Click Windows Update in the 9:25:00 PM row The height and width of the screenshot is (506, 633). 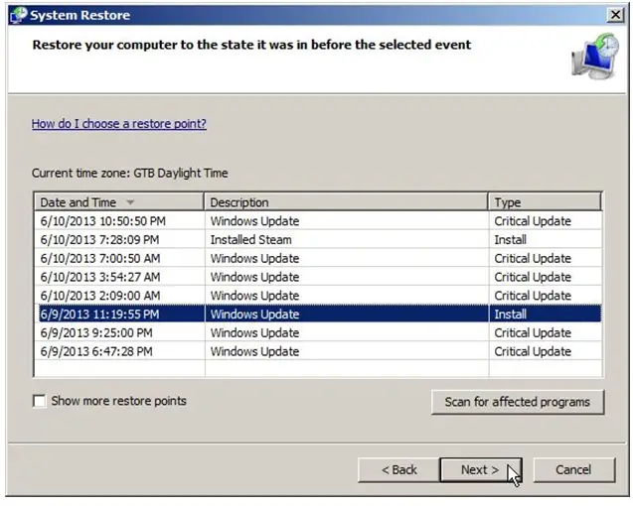click(x=254, y=332)
